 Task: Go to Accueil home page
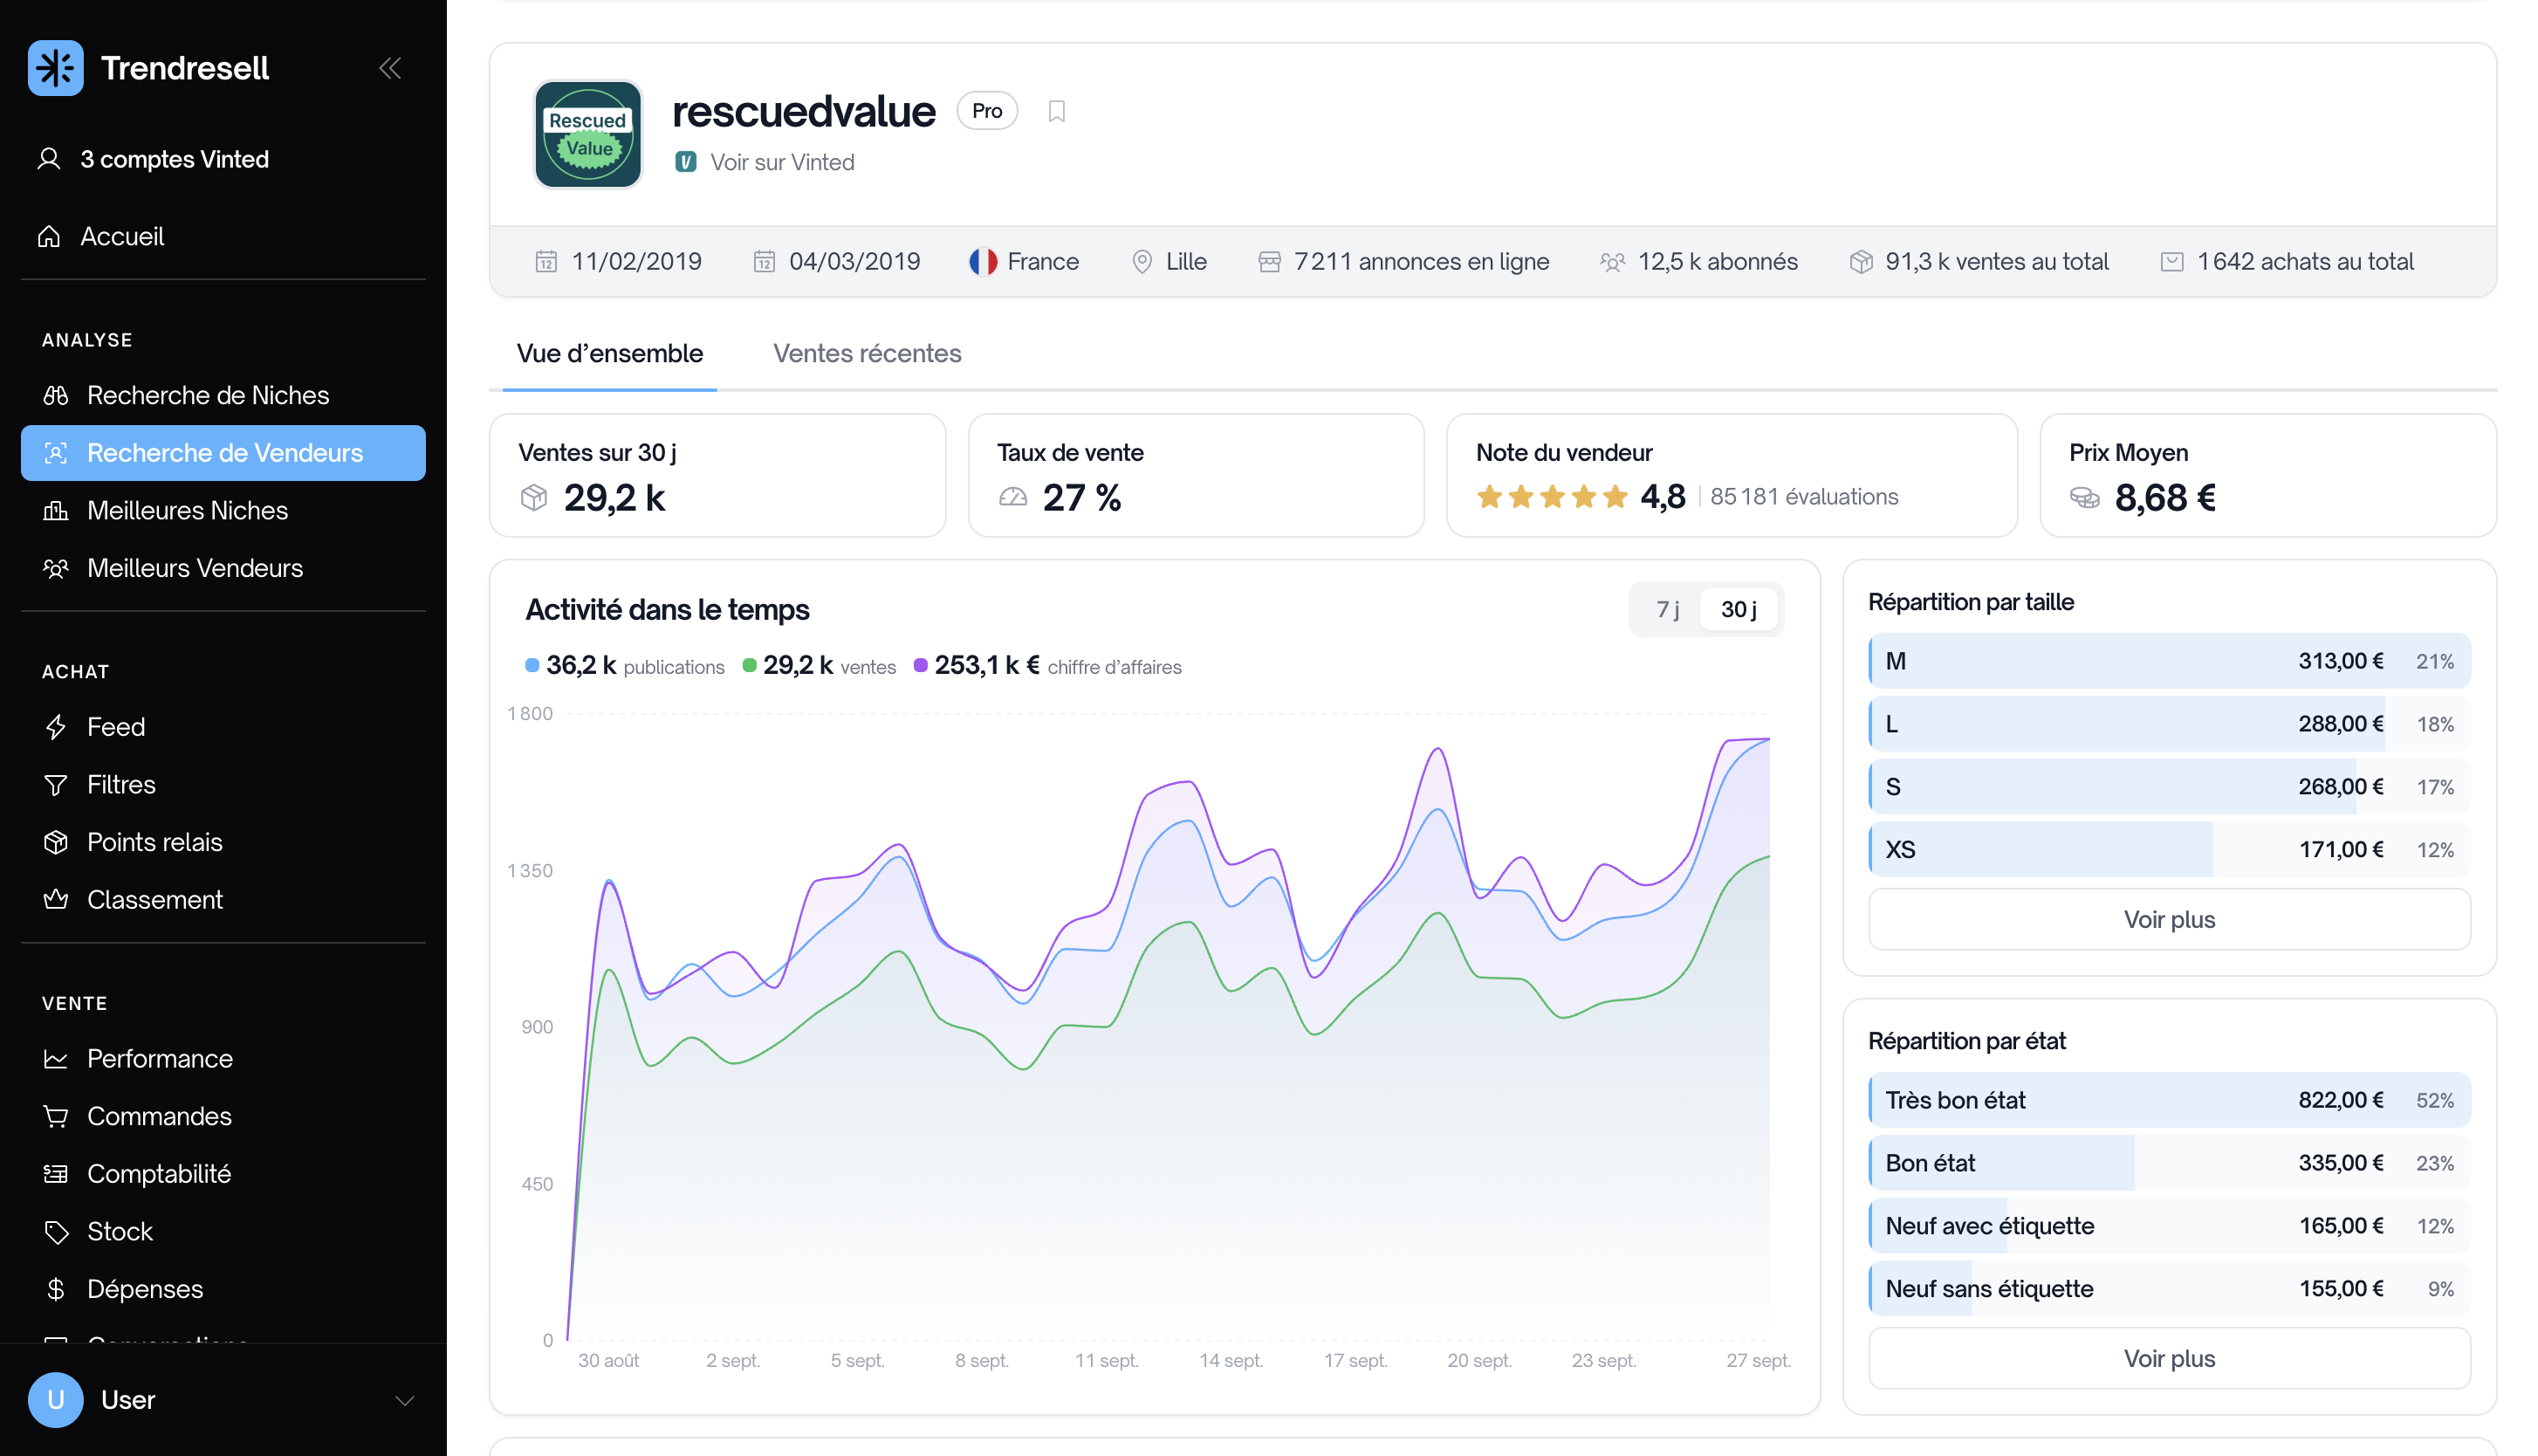tap(100, 236)
